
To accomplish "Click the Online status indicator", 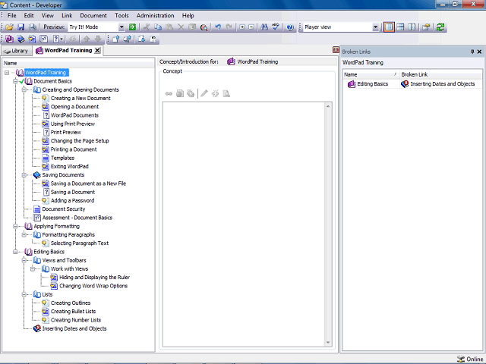I will tap(470, 359).
